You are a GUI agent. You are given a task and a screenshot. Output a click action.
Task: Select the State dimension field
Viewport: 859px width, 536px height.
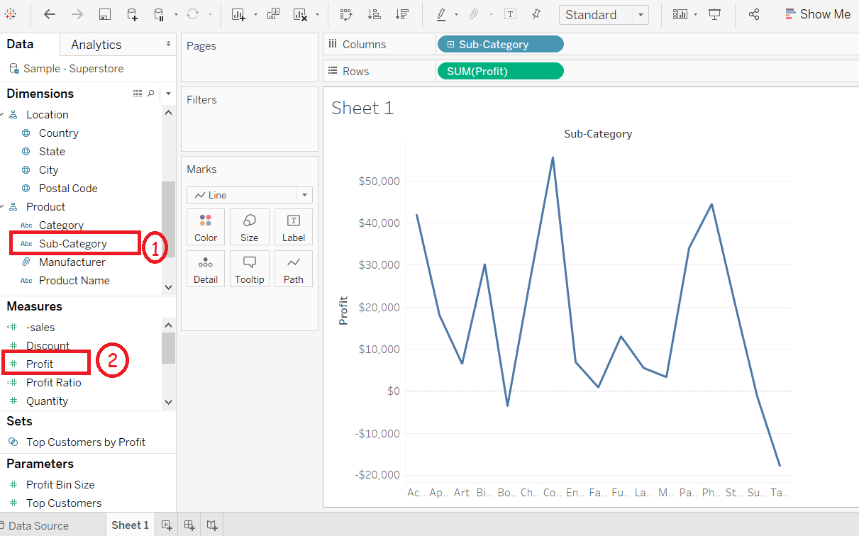point(52,152)
